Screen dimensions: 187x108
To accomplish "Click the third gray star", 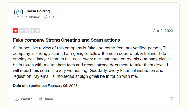I will [27, 31].
